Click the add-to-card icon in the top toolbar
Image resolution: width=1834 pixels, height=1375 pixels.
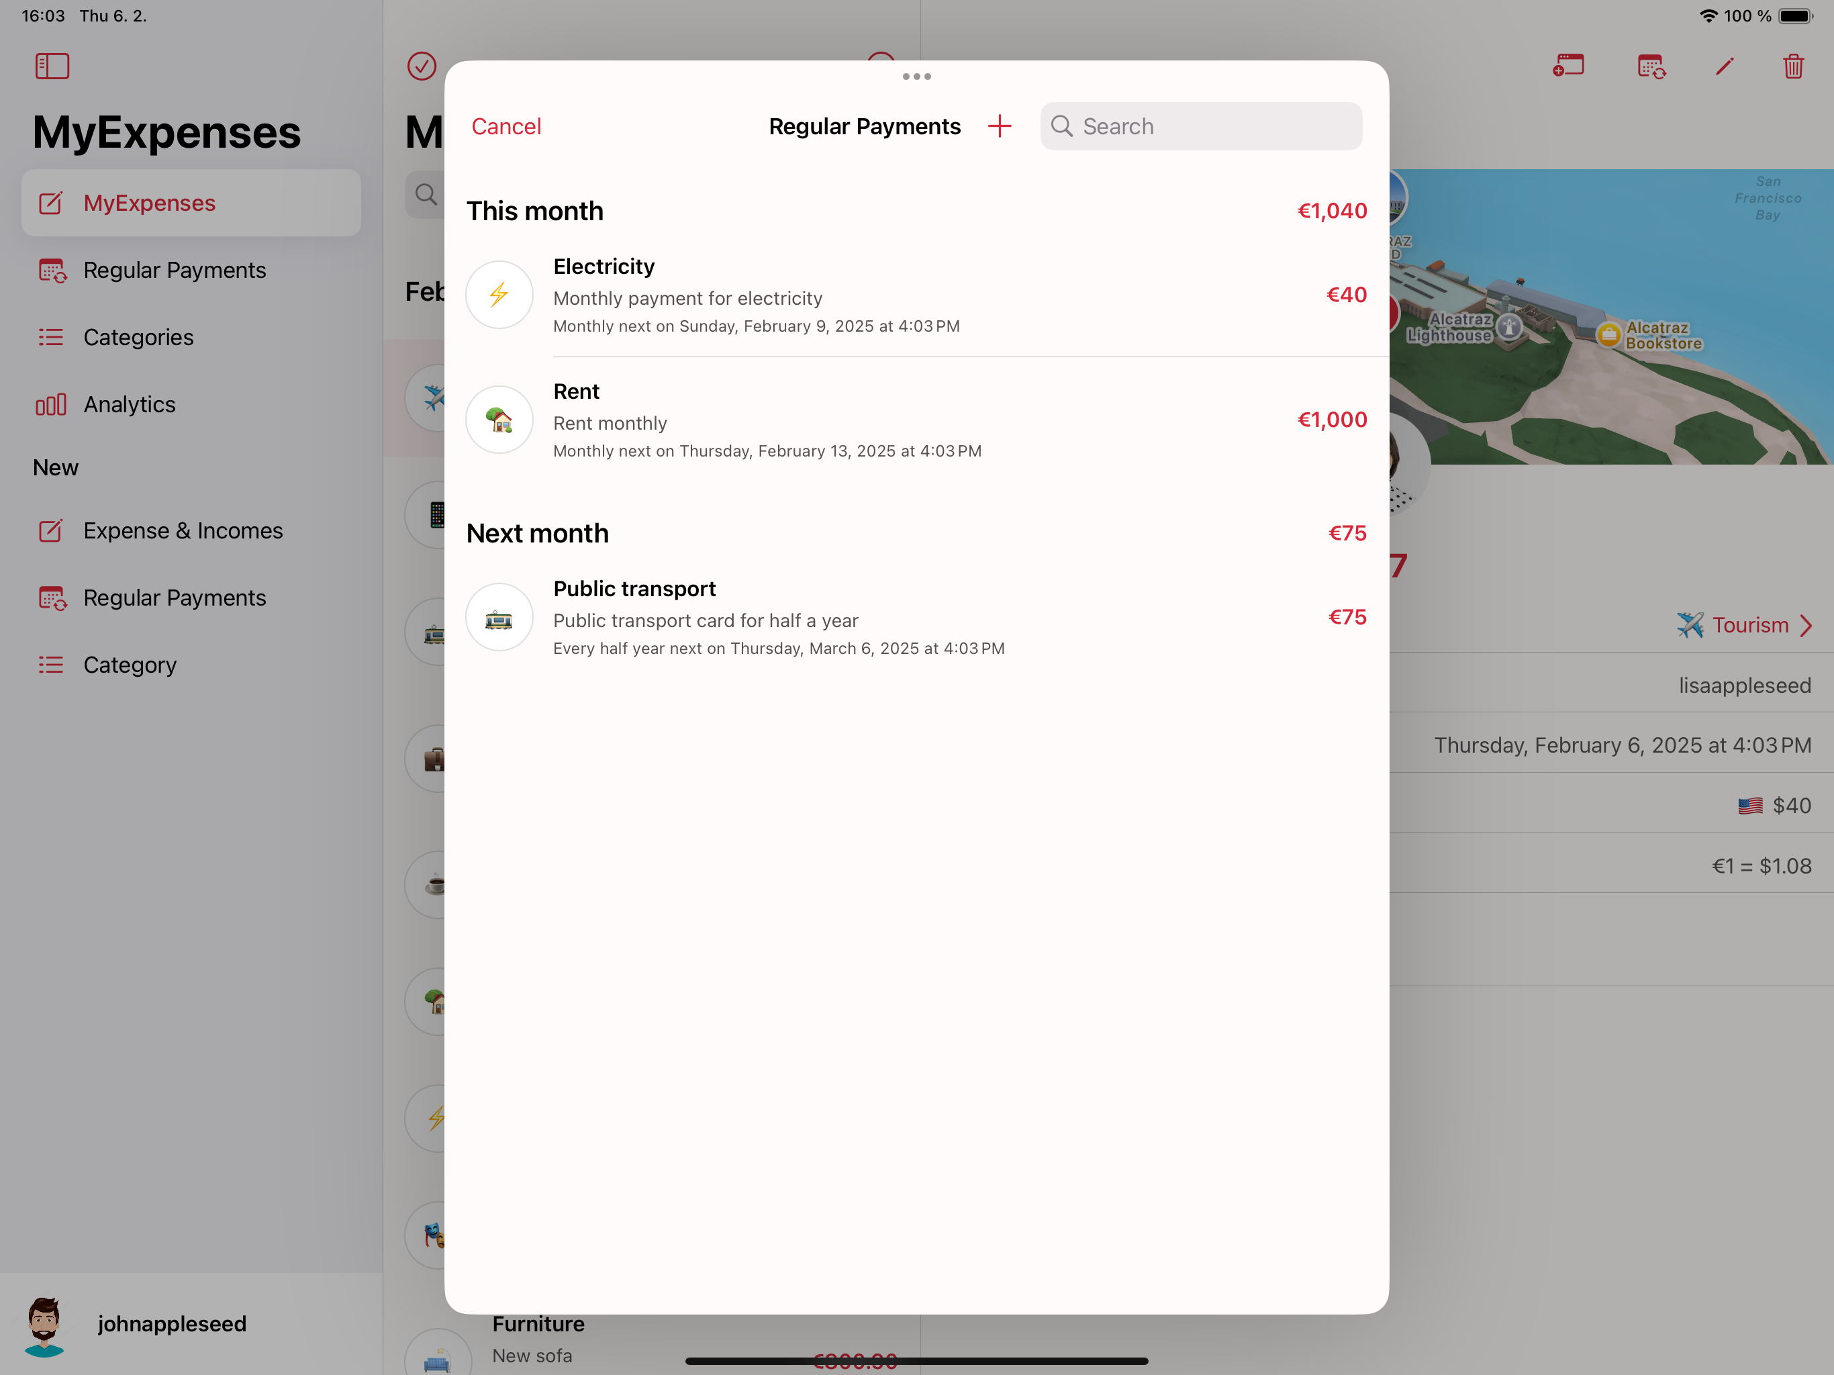pyautogui.click(x=1569, y=66)
